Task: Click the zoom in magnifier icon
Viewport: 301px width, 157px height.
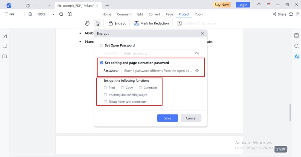Action: point(70,14)
